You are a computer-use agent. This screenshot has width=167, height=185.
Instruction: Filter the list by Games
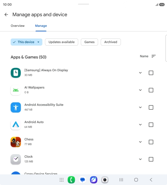[x=89, y=42]
